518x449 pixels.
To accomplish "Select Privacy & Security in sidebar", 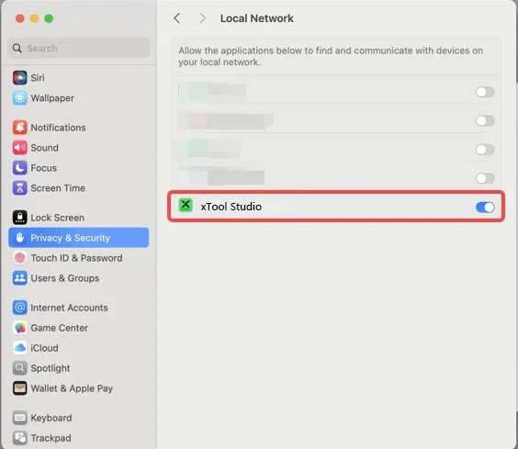I will 79,238.
